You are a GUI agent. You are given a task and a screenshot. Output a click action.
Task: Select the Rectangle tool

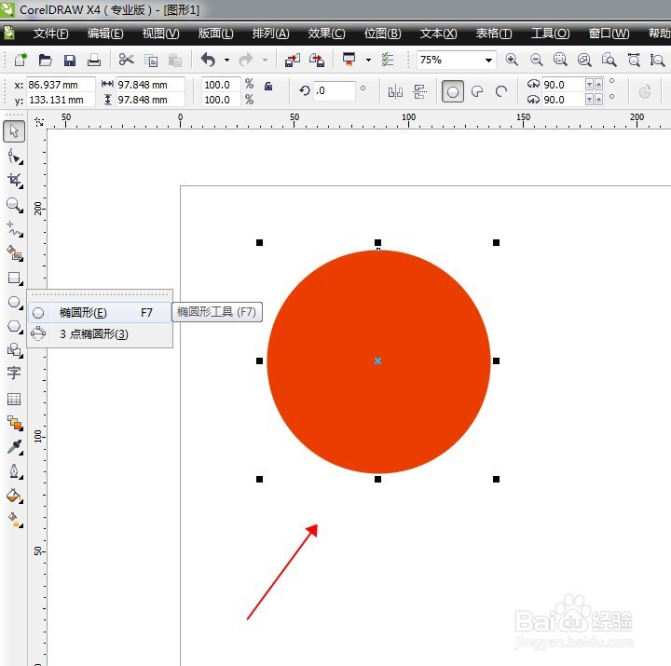pyautogui.click(x=15, y=278)
